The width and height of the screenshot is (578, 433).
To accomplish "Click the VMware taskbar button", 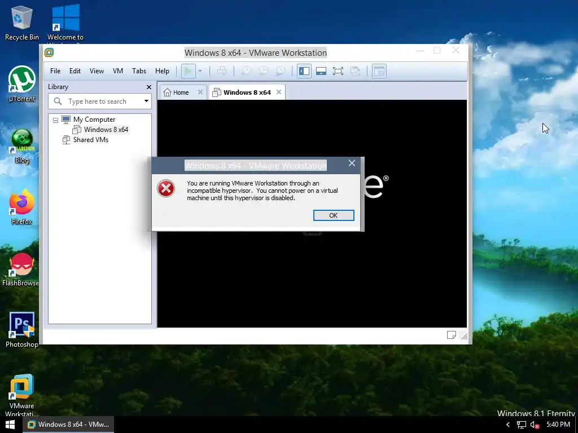I will point(68,425).
